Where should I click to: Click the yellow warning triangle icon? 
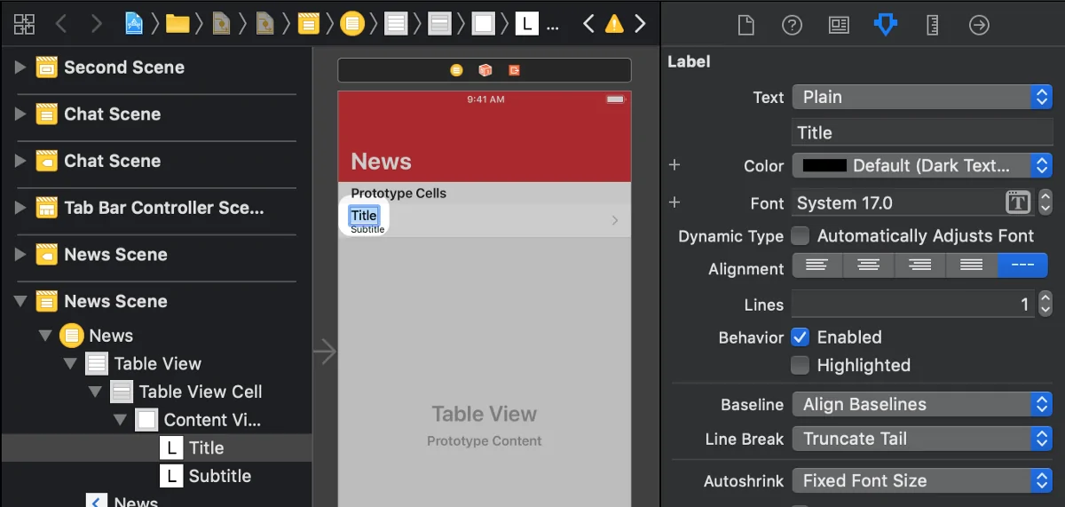pos(614,25)
